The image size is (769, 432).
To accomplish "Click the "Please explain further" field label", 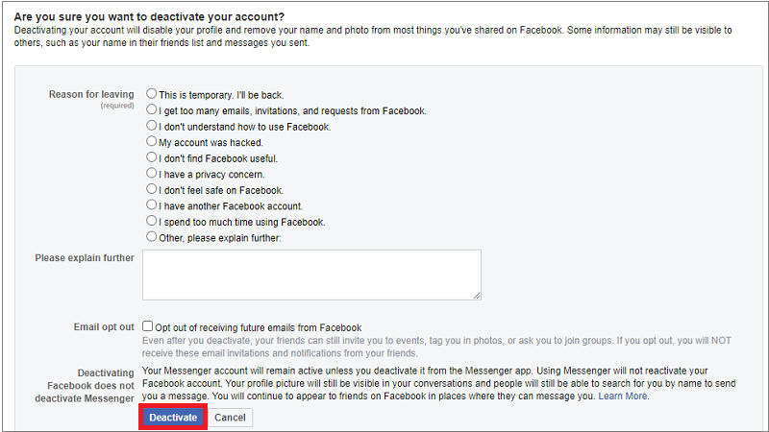I will pos(85,257).
